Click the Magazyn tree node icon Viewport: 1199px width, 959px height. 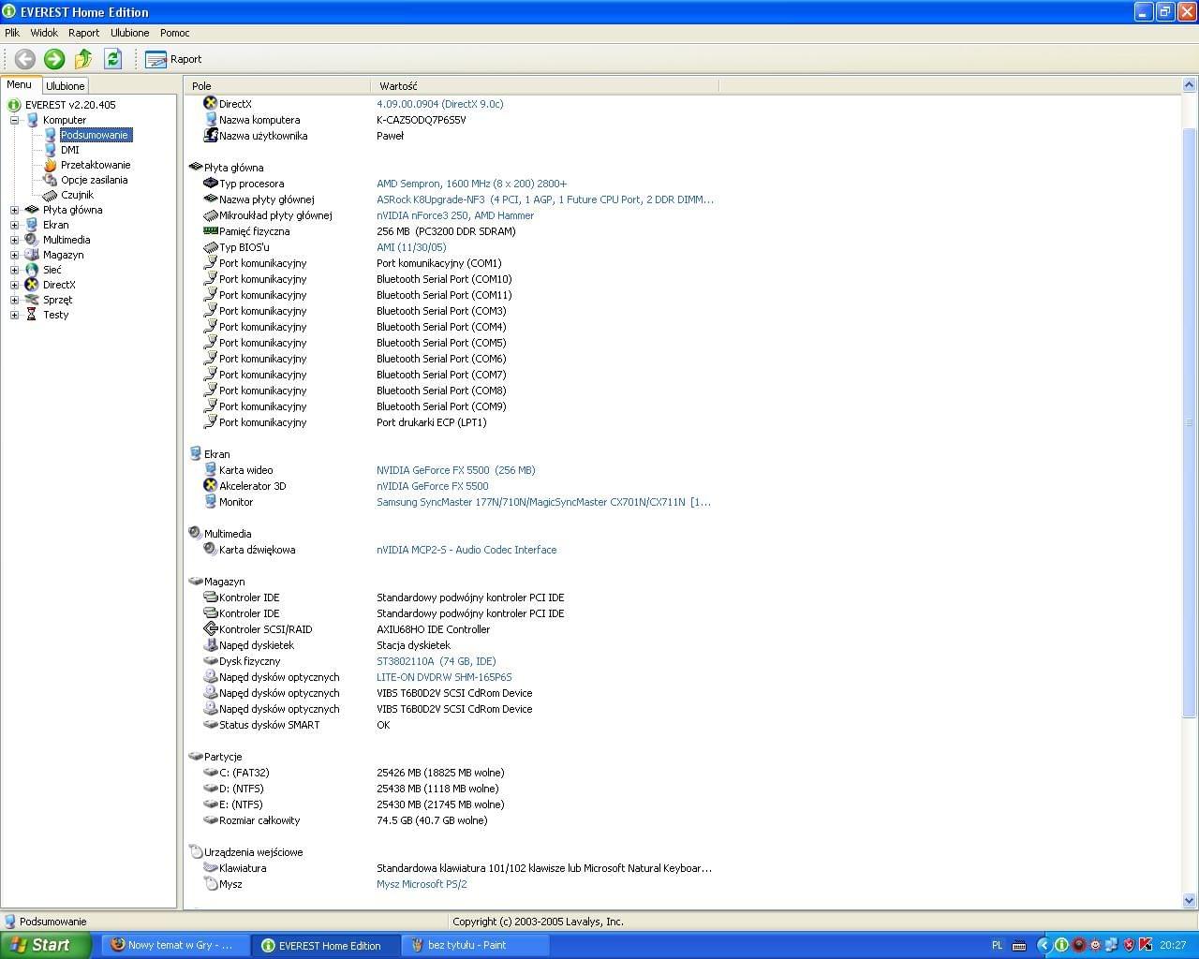pyautogui.click(x=32, y=255)
